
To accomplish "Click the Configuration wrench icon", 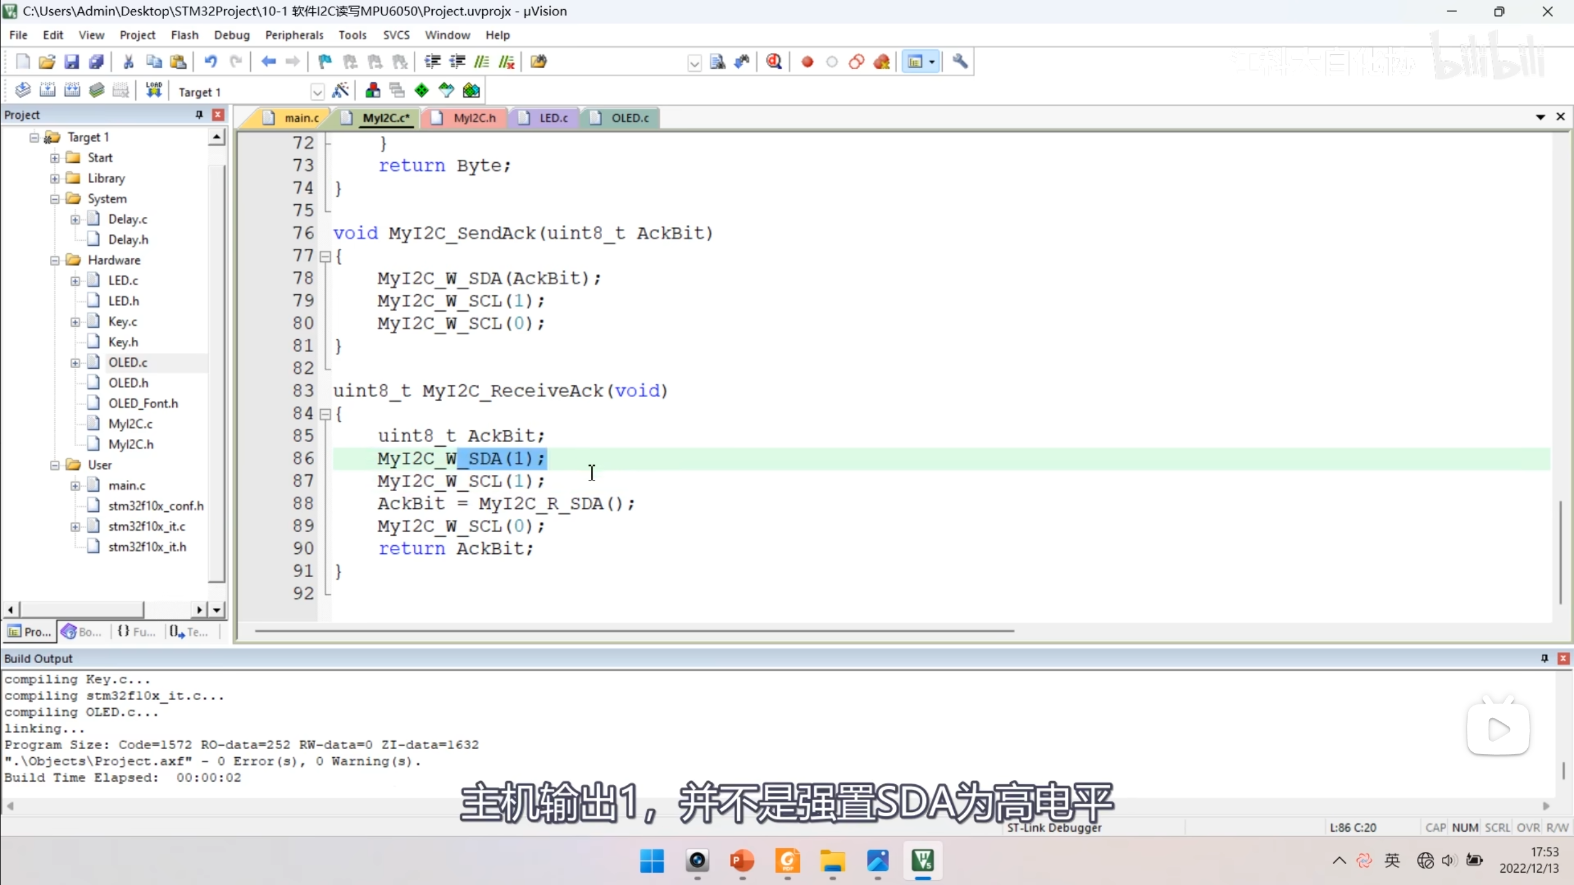I will (960, 61).
